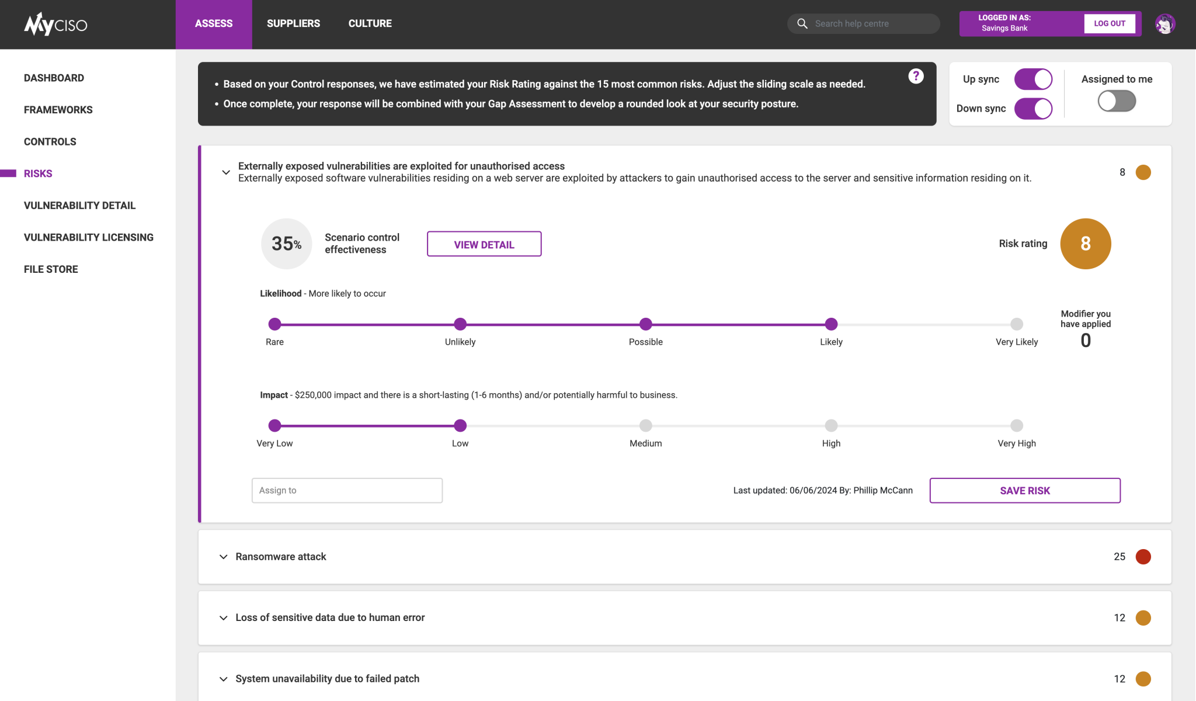Set impact slider to High
Viewport: 1196px width, 701px height.
point(831,425)
